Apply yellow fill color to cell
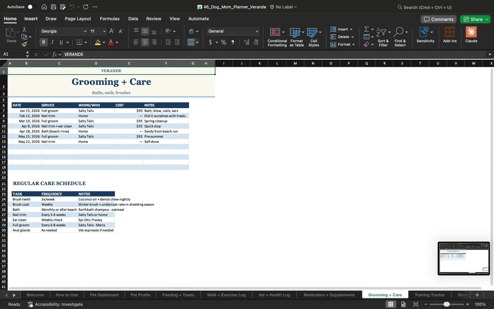This screenshot has height=309, width=494. (98, 42)
